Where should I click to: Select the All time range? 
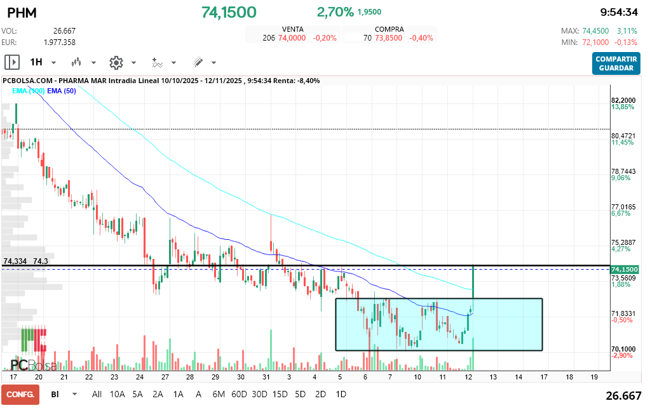97,394
